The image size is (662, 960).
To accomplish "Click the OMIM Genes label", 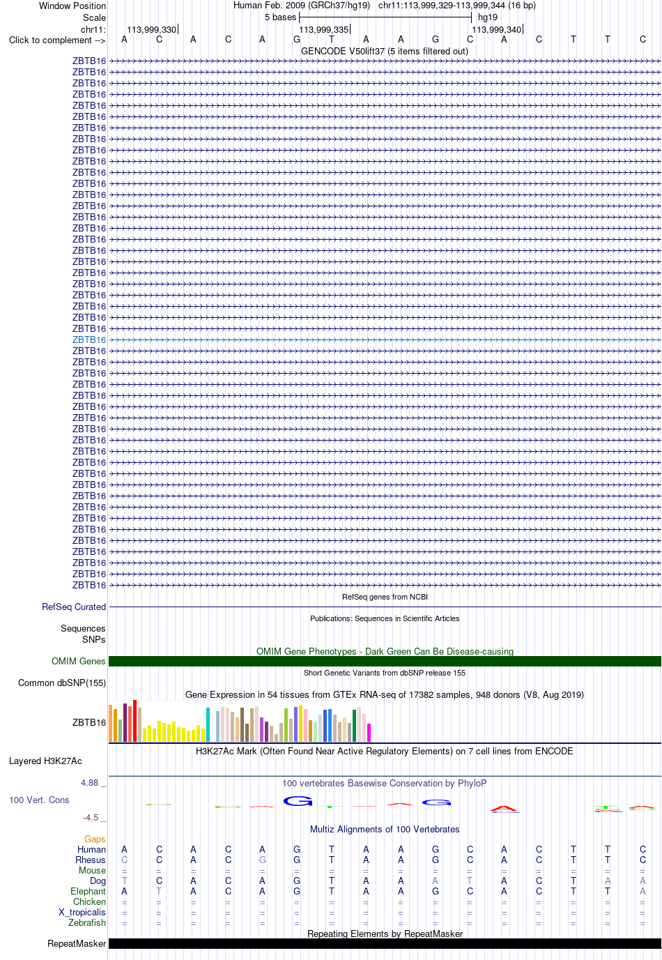I will pyautogui.click(x=79, y=662).
